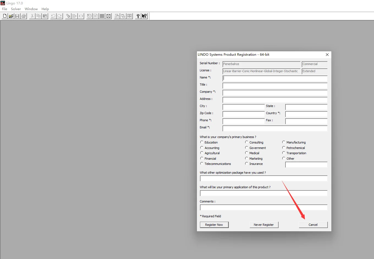The image size is (374, 259).
Task: Click the Save diskette icon in toolbar
Action: [x=17, y=16]
